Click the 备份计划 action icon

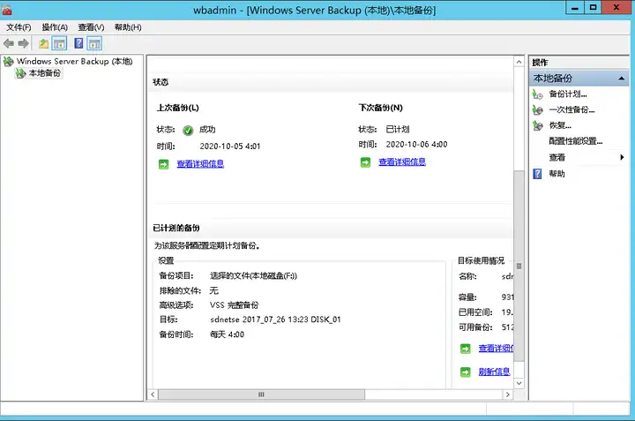[x=537, y=94]
